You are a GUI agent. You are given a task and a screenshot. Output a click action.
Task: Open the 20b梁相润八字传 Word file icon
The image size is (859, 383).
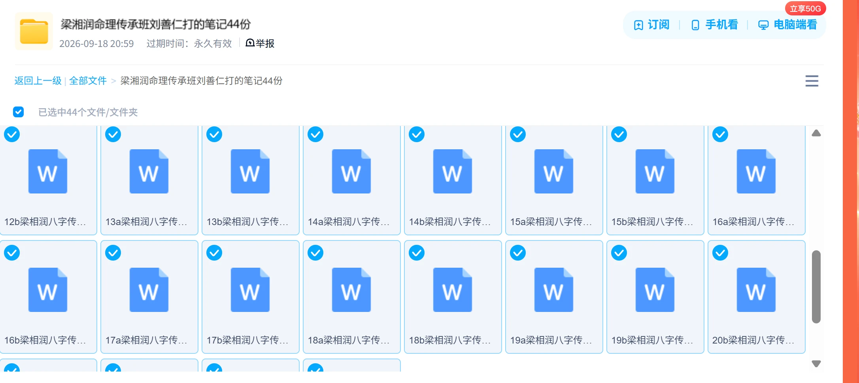[x=756, y=290]
